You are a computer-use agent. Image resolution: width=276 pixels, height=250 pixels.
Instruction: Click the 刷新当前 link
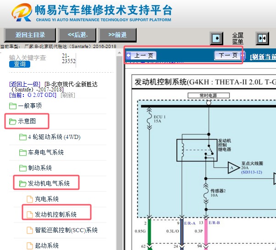pyautogui.click(x=263, y=57)
